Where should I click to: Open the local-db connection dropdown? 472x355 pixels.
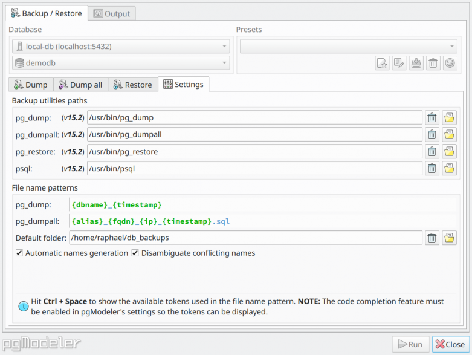[x=121, y=47]
